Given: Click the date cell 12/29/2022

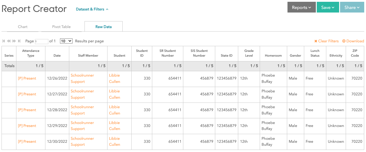Looking at the screenshot, I should click(x=57, y=126).
